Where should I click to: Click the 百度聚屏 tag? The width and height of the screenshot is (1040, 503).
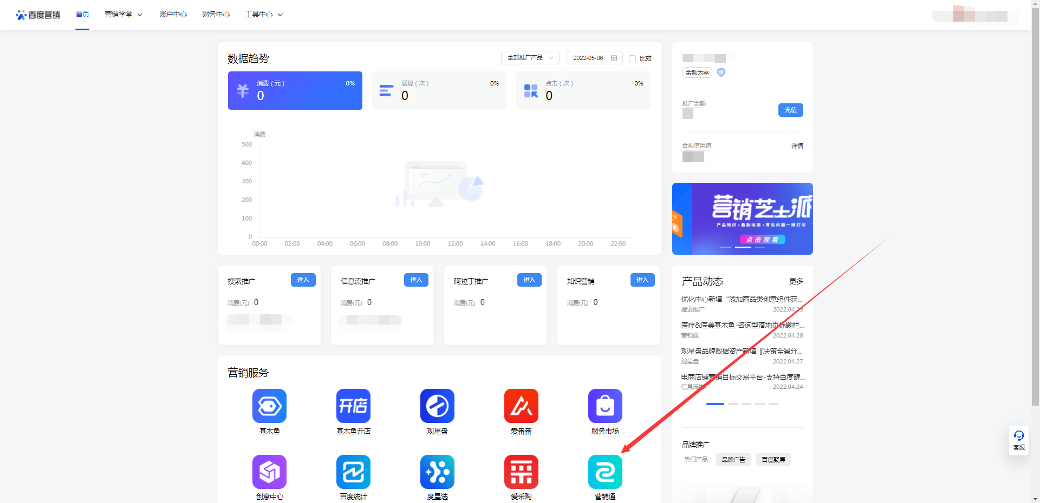[x=773, y=460]
